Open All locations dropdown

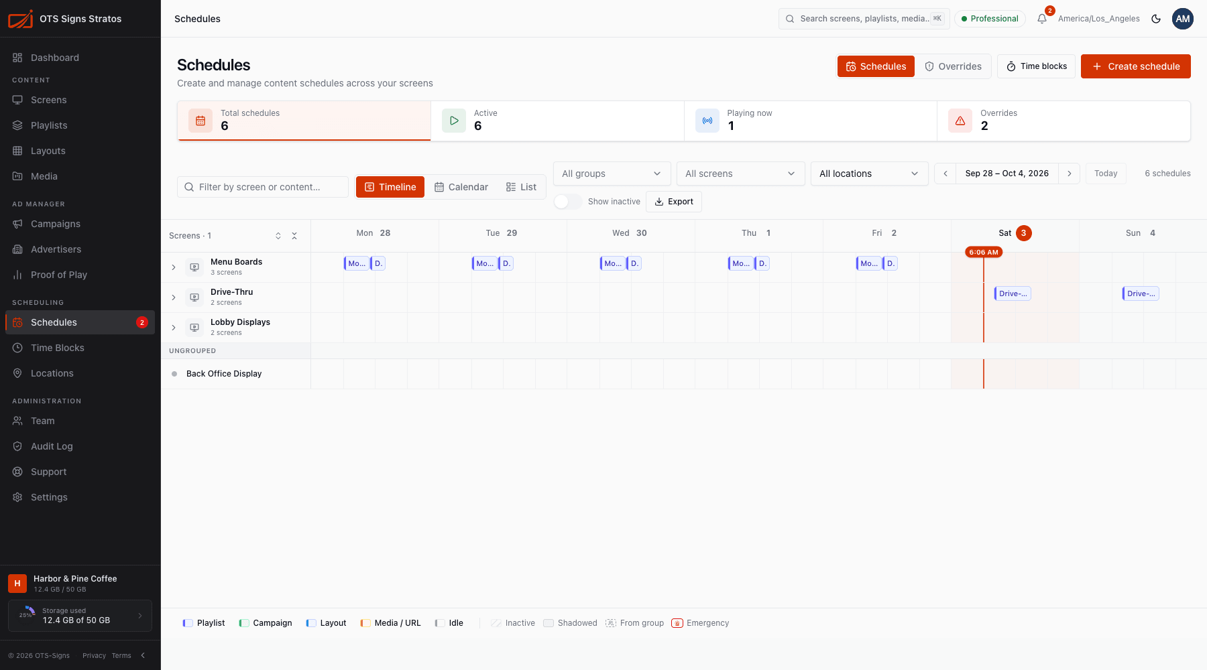tap(869, 174)
